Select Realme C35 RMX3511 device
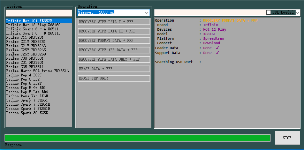Image resolution: width=304 pixels, height=150 pixels. pyautogui.click(x=39, y=67)
